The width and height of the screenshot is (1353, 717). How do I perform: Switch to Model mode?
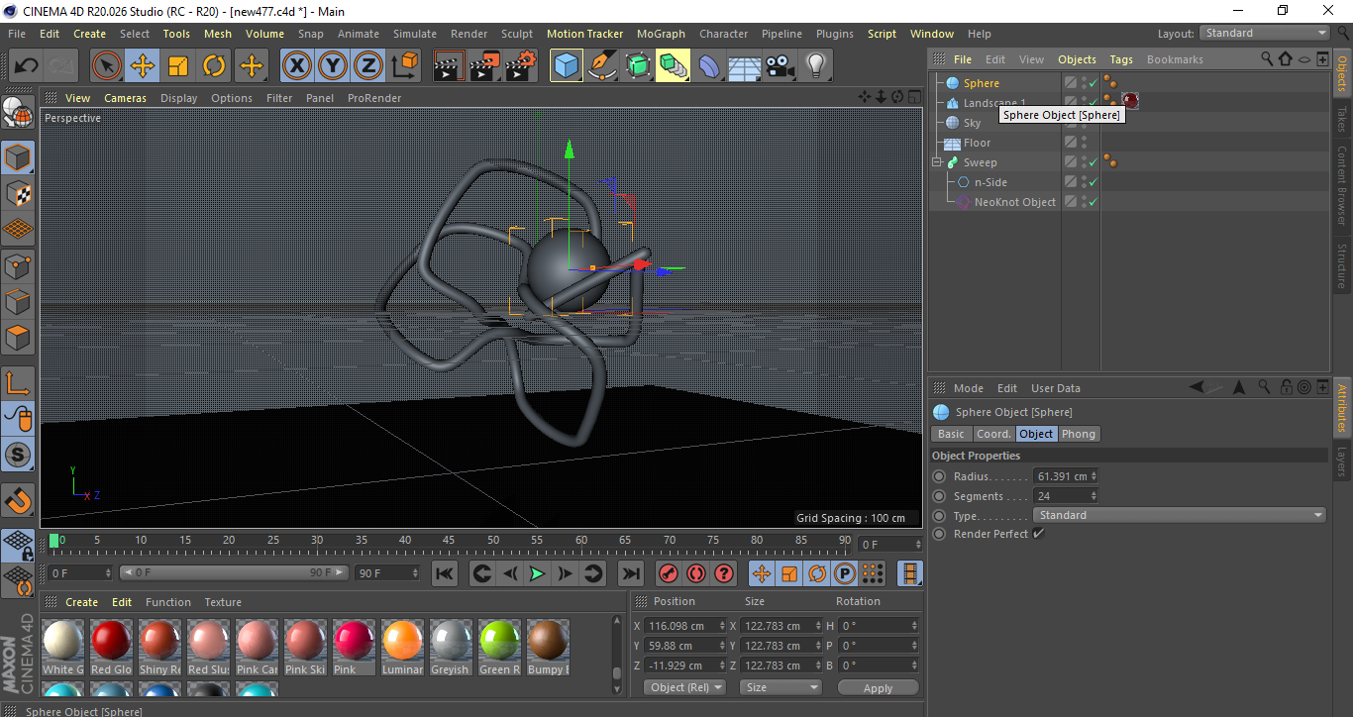point(18,157)
